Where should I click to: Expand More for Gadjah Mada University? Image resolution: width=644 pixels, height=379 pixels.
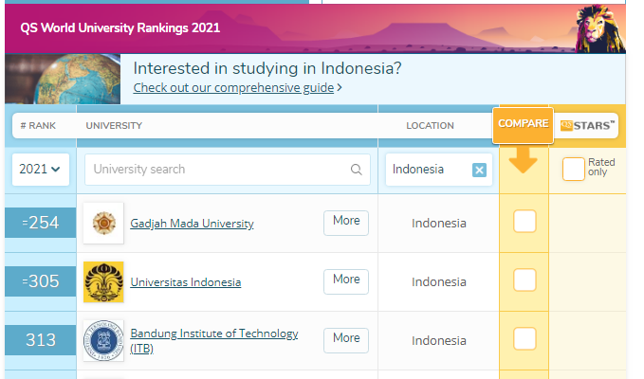(346, 222)
